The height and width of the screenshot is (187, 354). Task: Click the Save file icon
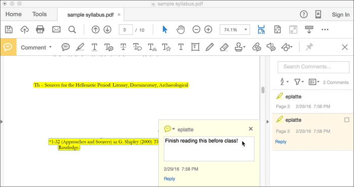coord(9,29)
